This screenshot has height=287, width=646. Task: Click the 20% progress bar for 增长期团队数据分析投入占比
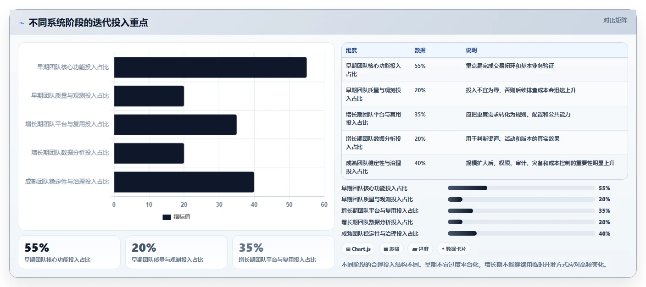[521, 222]
